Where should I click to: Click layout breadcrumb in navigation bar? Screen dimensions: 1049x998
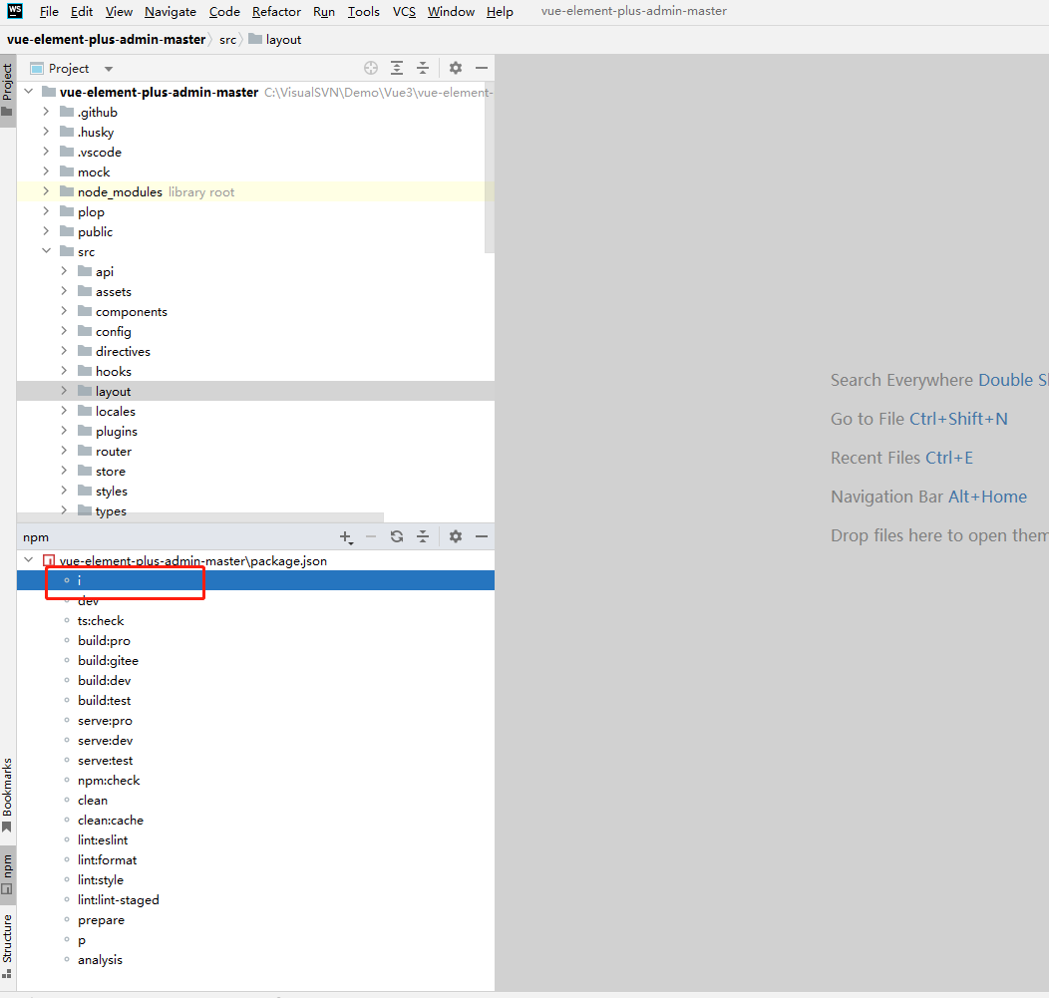[283, 40]
